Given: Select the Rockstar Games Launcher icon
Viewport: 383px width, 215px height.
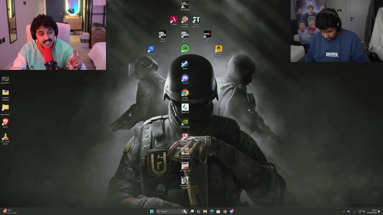Looking at the screenshot, I should [219, 51].
